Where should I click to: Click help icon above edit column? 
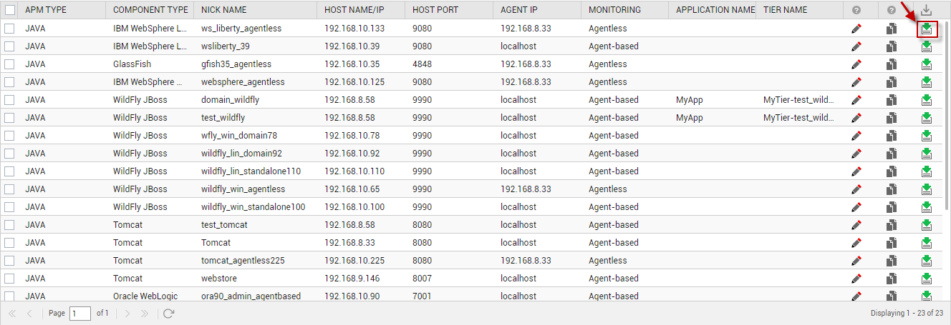pos(856,10)
